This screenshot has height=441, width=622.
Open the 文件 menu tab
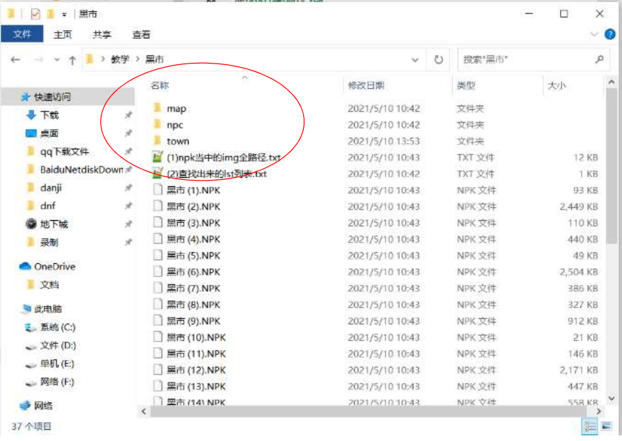click(23, 34)
